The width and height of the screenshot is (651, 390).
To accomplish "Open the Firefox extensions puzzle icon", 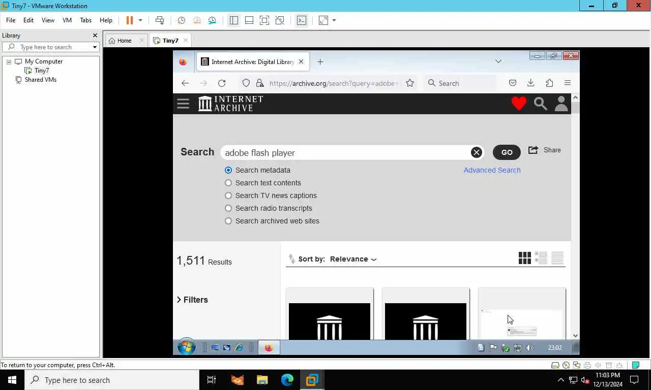I will point(549,83).
